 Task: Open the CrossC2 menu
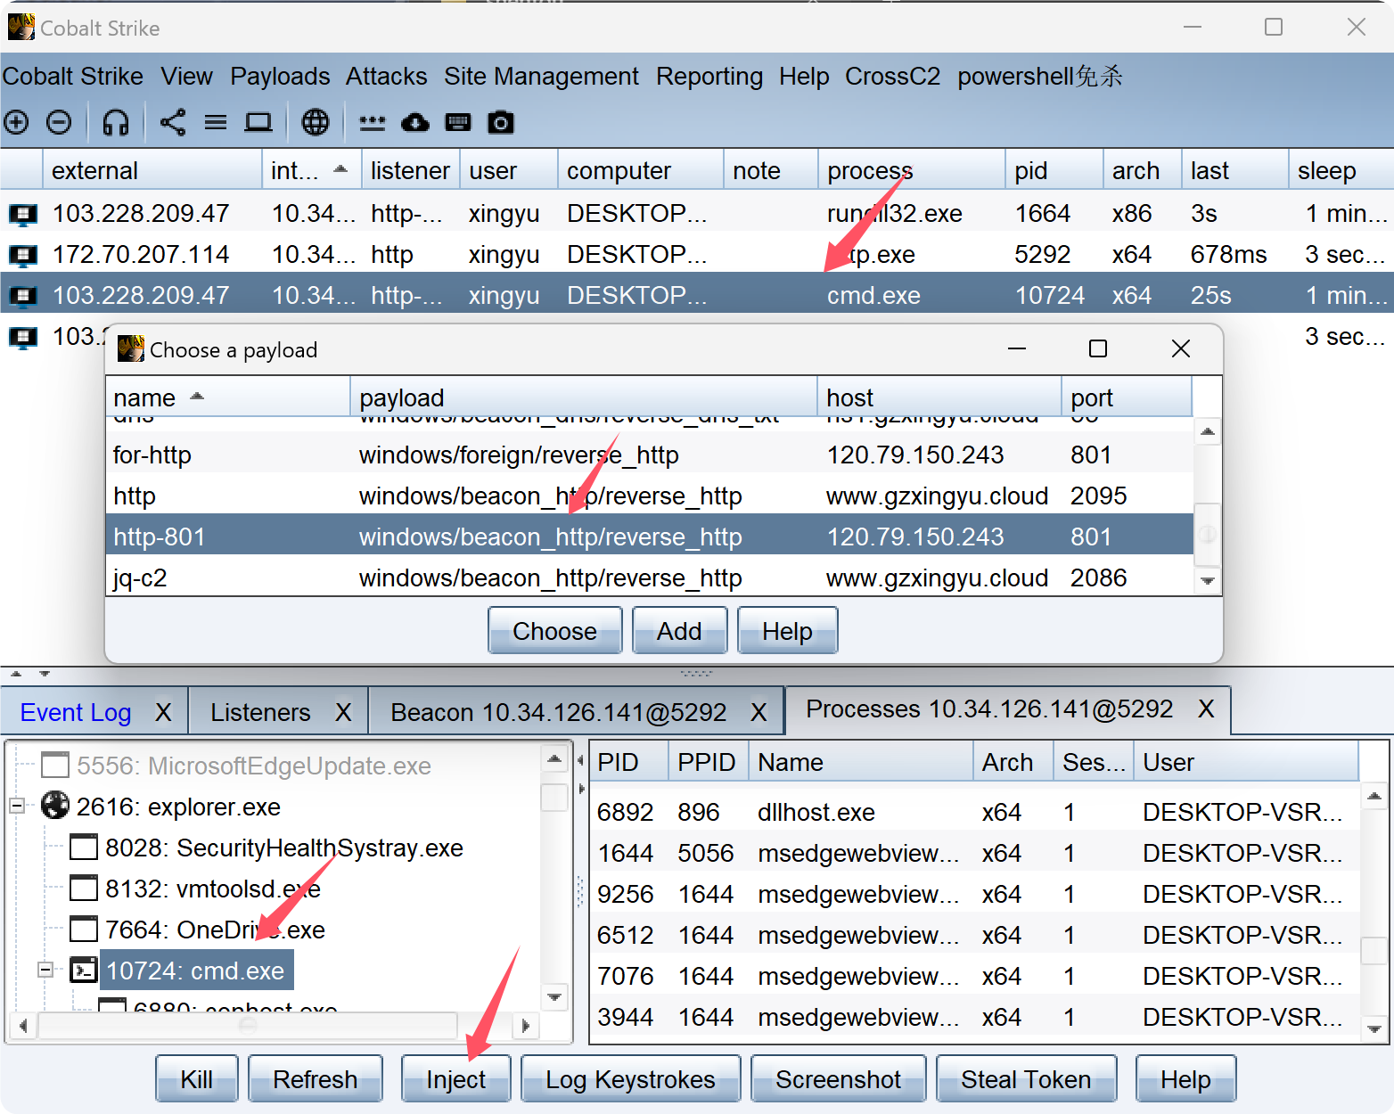pyautogui.click(x=892, y=77)
